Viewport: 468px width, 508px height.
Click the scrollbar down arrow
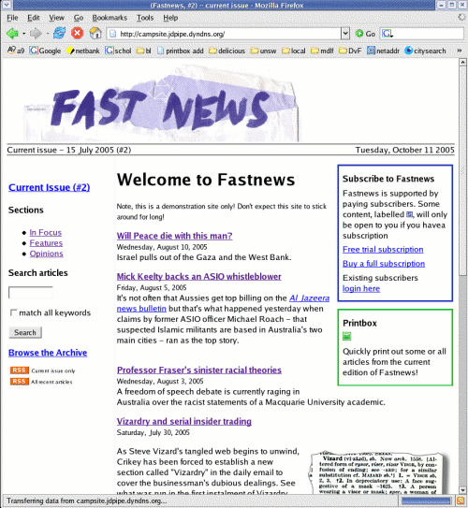click(x=462, y=490)
